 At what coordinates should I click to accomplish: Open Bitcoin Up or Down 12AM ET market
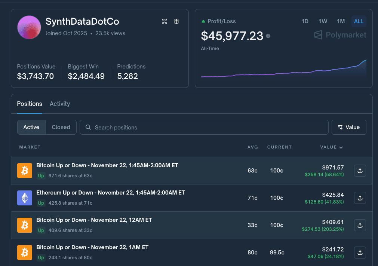(94, 220)
